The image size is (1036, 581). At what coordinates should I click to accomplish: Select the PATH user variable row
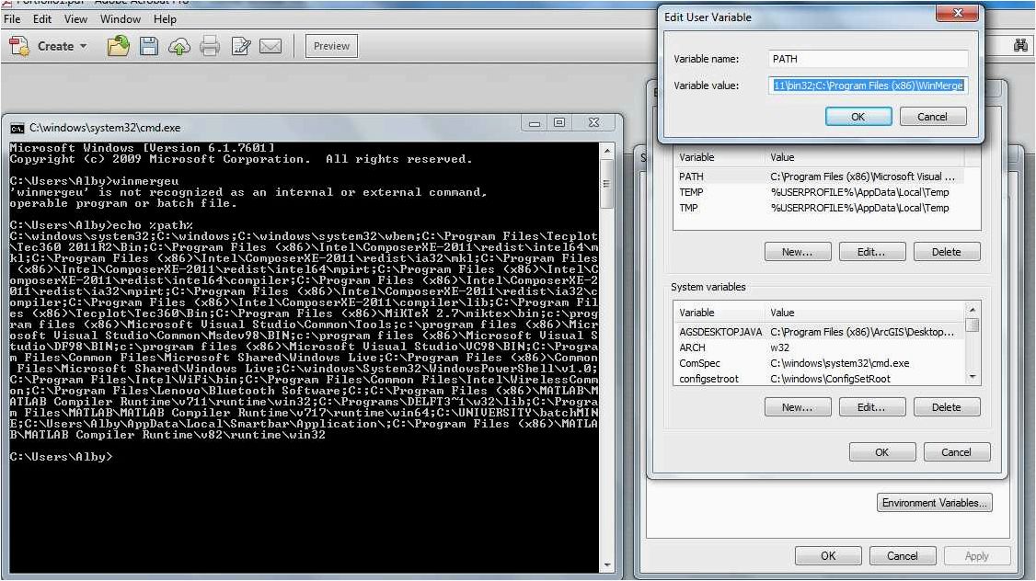pos(819,177)
